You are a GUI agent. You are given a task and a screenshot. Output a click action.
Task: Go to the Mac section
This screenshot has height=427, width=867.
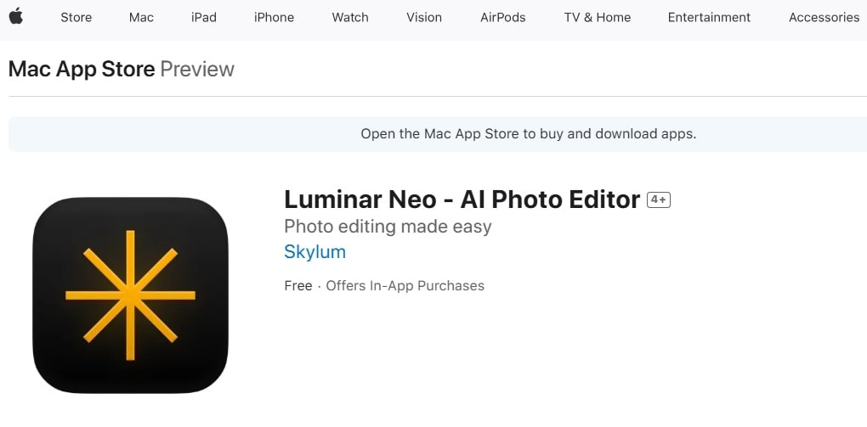[141, 17]
